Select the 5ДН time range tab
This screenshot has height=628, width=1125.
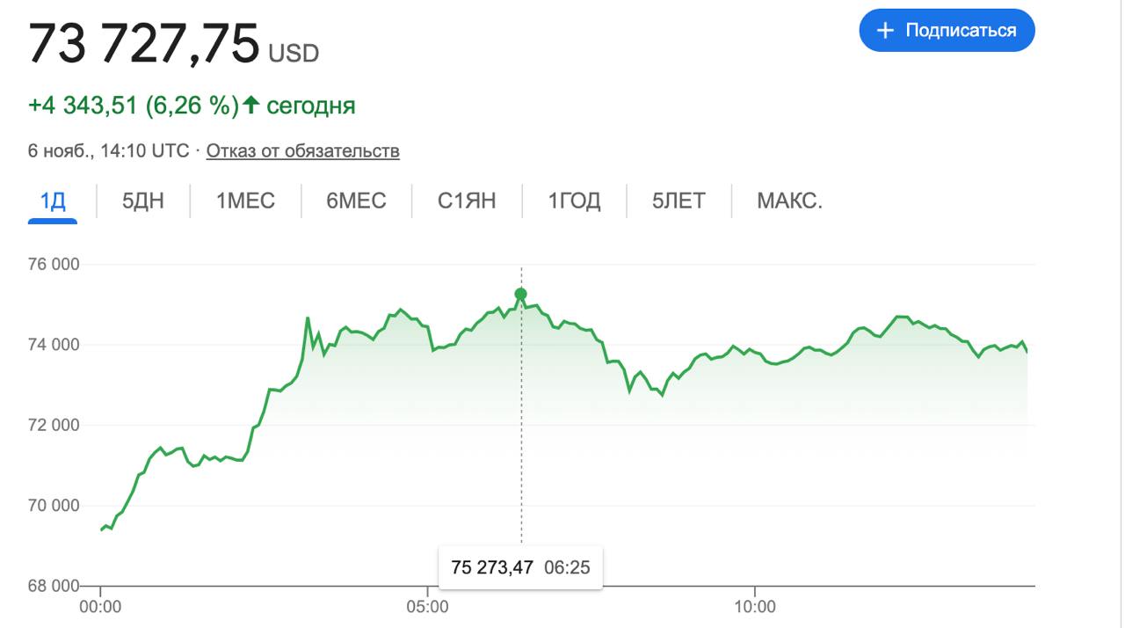point(142,201)
